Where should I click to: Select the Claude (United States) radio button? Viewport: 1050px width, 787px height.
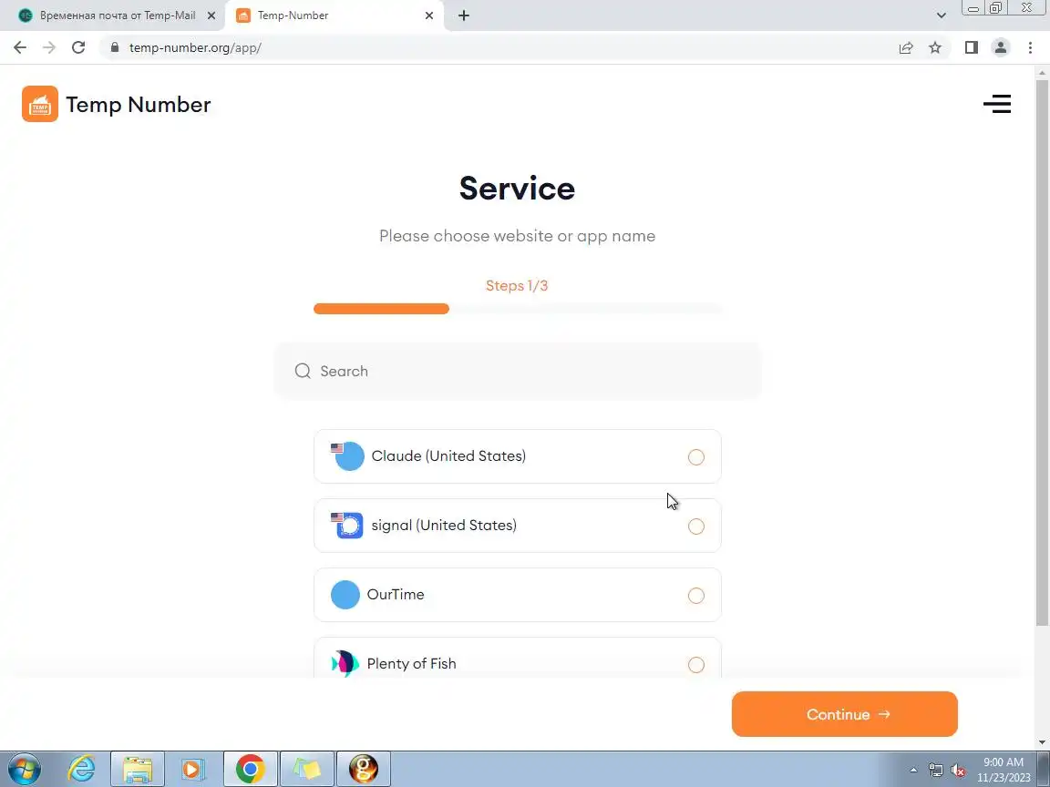click(x=695, y=457)
